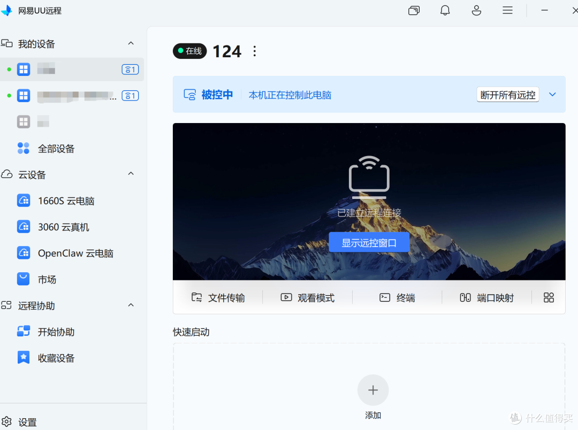This screenshot has height=430, width=578.
Task: Click connection badge on first device
Action: click(x=130, y=70)
